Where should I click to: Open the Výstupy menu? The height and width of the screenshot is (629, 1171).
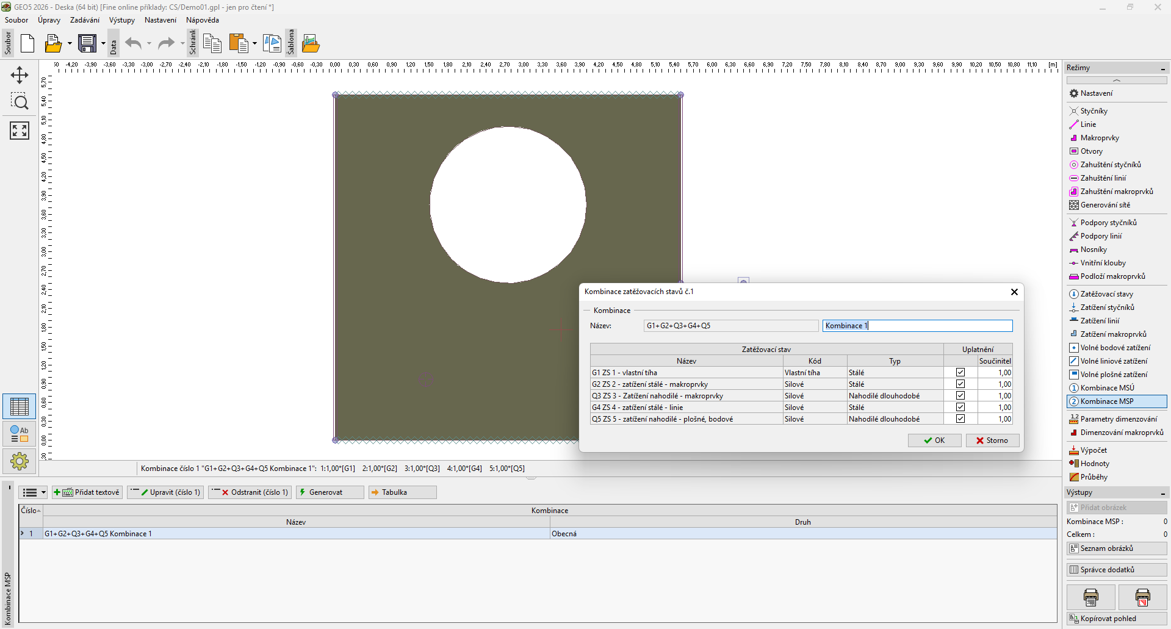(x=121, y=20)
